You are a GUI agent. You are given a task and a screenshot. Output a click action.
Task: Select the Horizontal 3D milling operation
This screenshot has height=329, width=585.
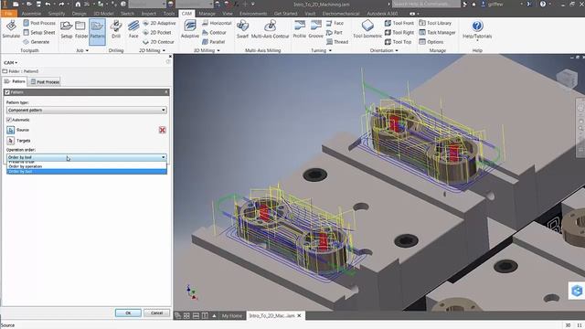click(217, 23)
